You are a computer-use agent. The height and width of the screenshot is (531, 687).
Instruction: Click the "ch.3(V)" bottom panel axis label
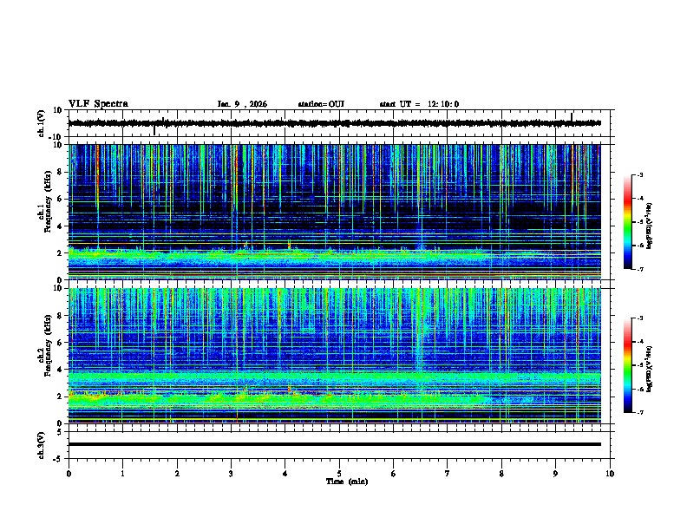(41, 445)
